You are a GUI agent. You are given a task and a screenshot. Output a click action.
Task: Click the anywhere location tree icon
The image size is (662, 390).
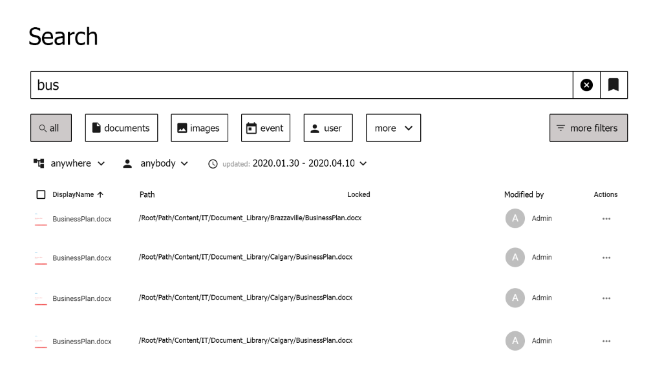coord(38,163)
